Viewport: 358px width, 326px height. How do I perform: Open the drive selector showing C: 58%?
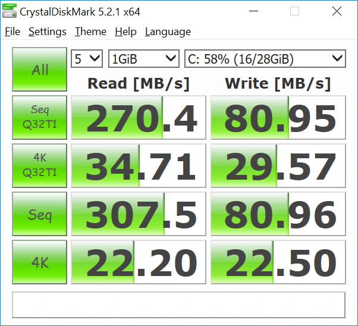point(265,59)
